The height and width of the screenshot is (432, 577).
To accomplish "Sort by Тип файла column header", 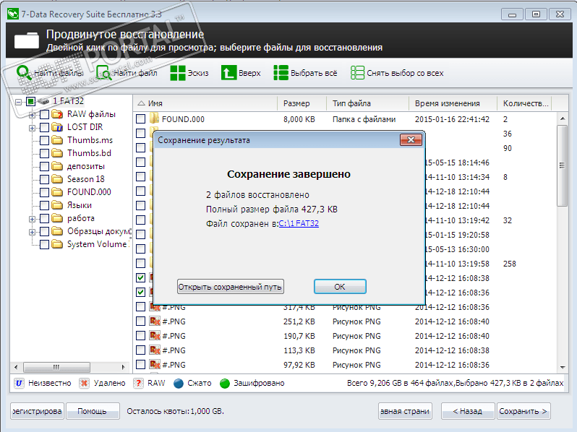I will [367, 103].
